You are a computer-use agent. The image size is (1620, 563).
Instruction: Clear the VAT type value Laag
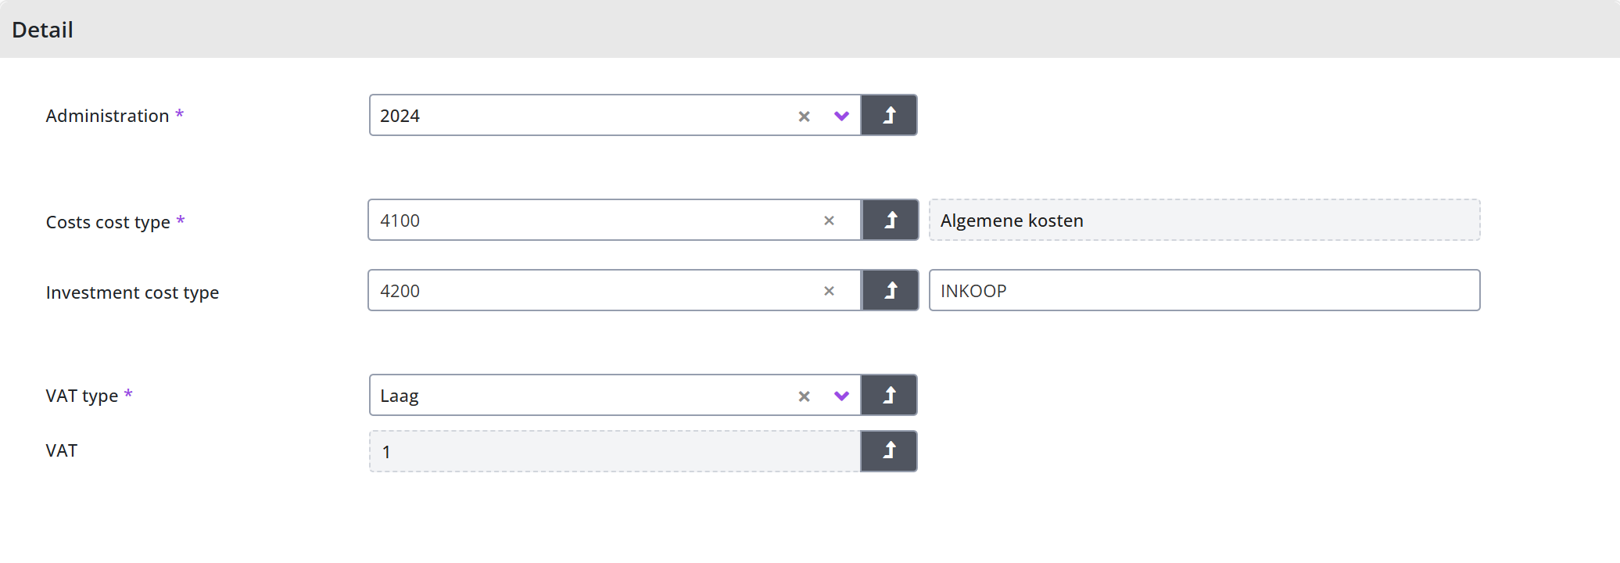(x=804, y=396)
